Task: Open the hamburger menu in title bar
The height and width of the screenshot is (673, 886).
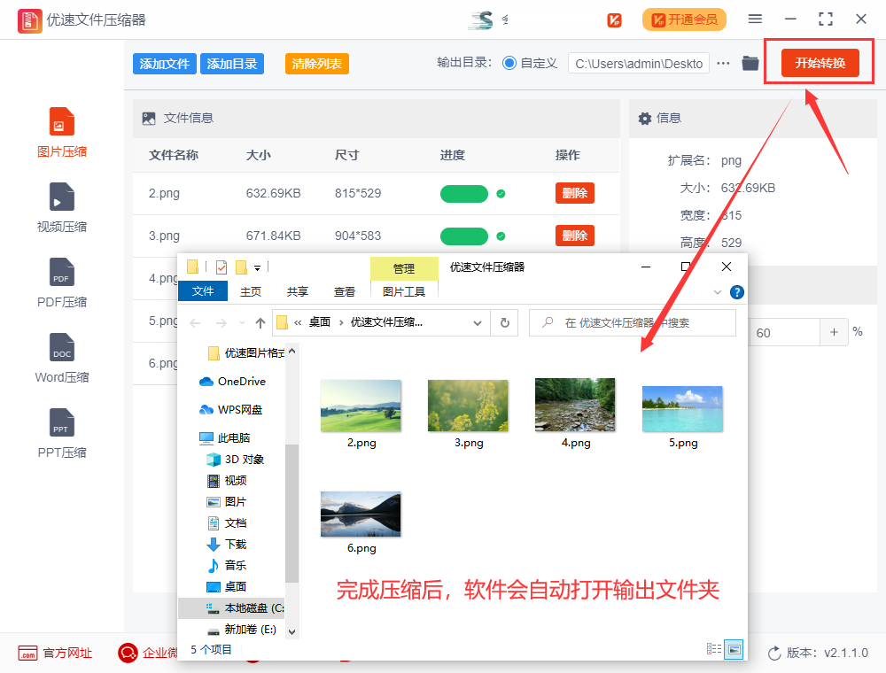Action: click(755, 19)
